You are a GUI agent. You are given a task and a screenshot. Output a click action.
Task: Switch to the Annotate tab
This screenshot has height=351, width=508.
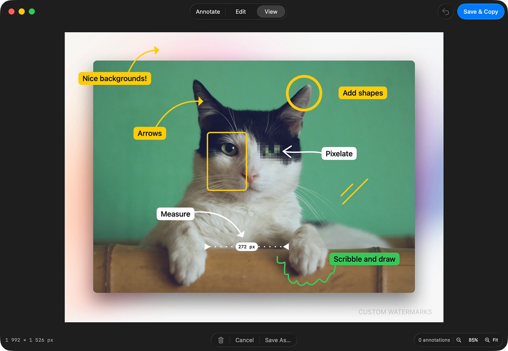(x=208, y=11)
